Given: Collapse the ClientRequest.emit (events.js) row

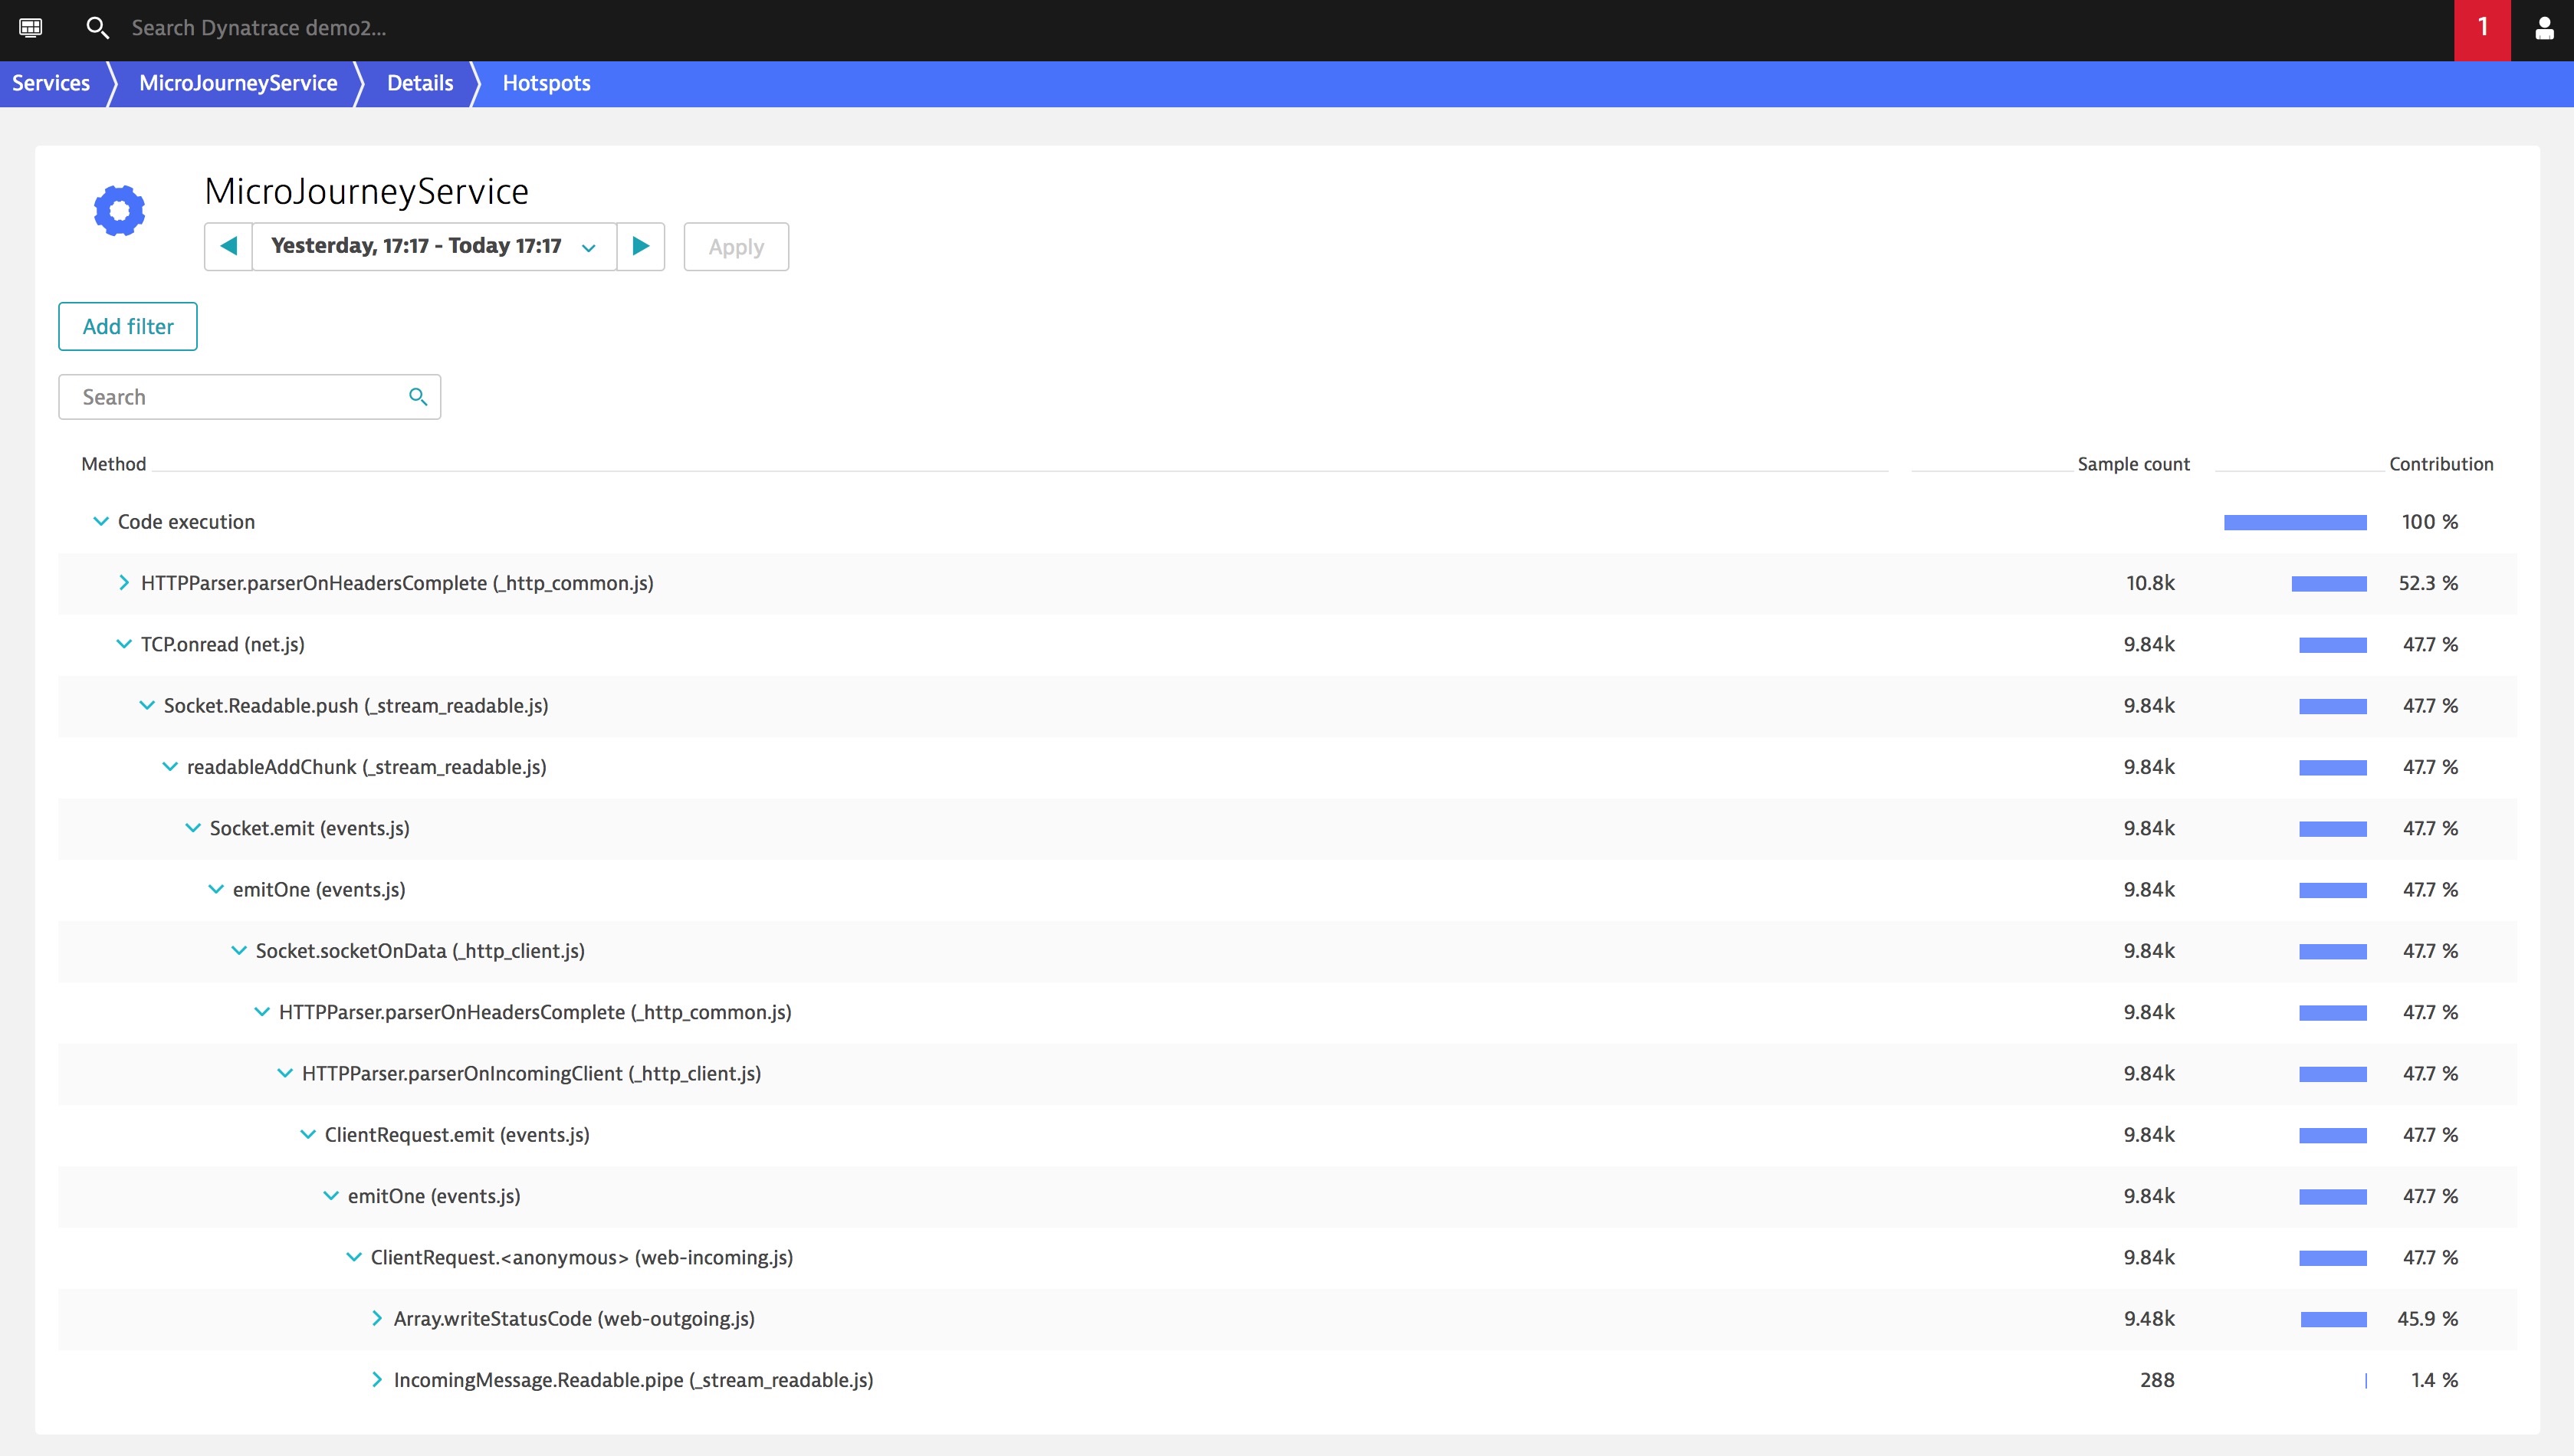Looking at the screenshot, I should 308,1134.
